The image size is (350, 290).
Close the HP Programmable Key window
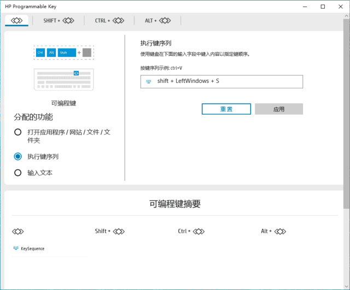(x=341, y=7)
